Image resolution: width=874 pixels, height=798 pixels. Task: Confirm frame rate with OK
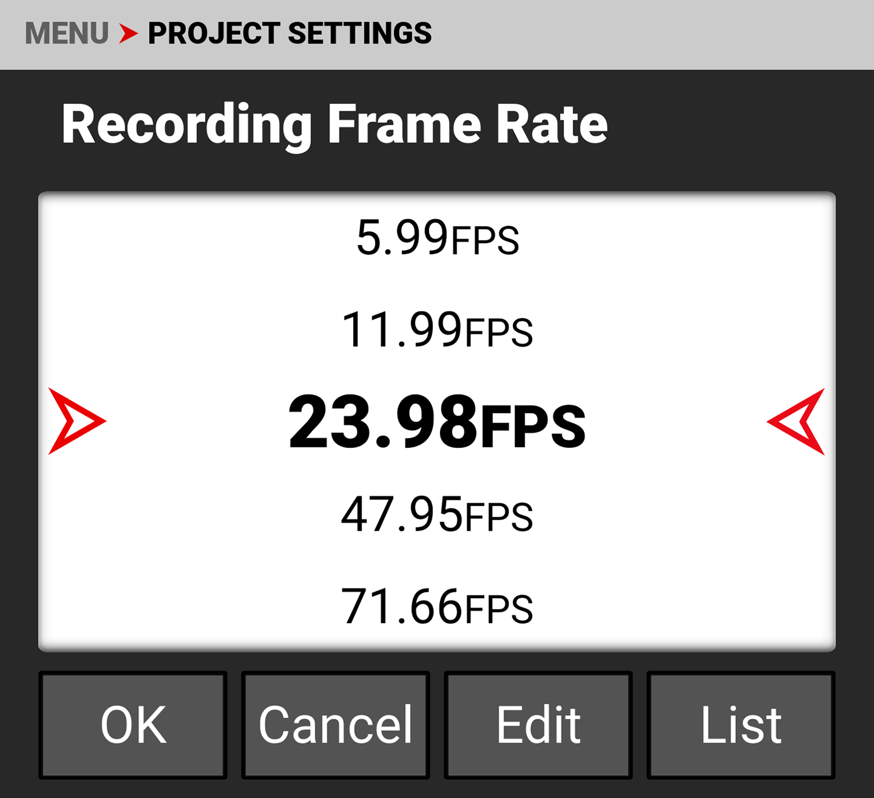click(x=132, y=724)
